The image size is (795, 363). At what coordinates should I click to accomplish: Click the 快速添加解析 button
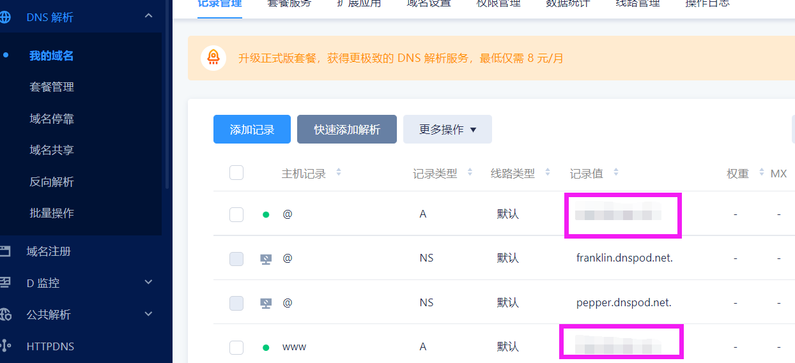point(346,130)
